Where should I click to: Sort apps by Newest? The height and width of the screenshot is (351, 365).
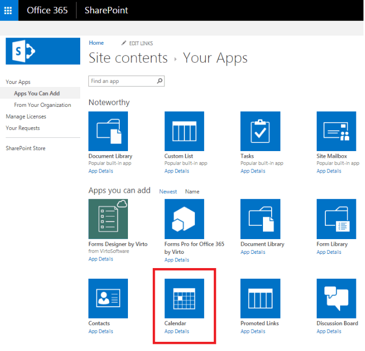point(168,191)
